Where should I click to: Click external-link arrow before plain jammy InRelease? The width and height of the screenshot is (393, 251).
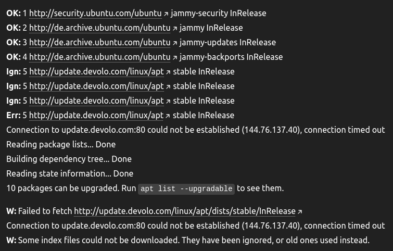click(x=175, y=28)
